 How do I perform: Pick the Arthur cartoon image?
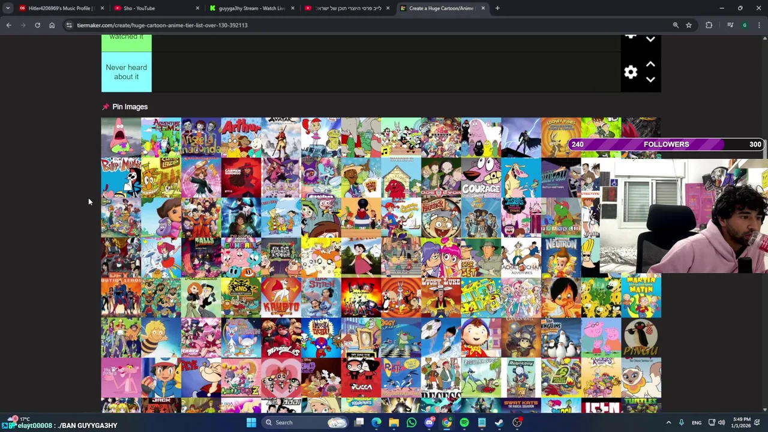click(241, 137)
